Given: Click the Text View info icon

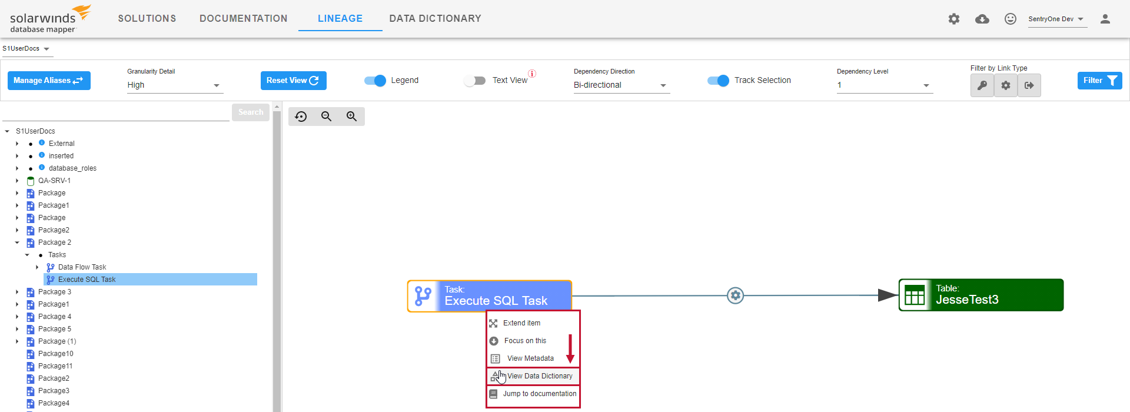Looking at the screenshot, I should (x=532, y=74).
